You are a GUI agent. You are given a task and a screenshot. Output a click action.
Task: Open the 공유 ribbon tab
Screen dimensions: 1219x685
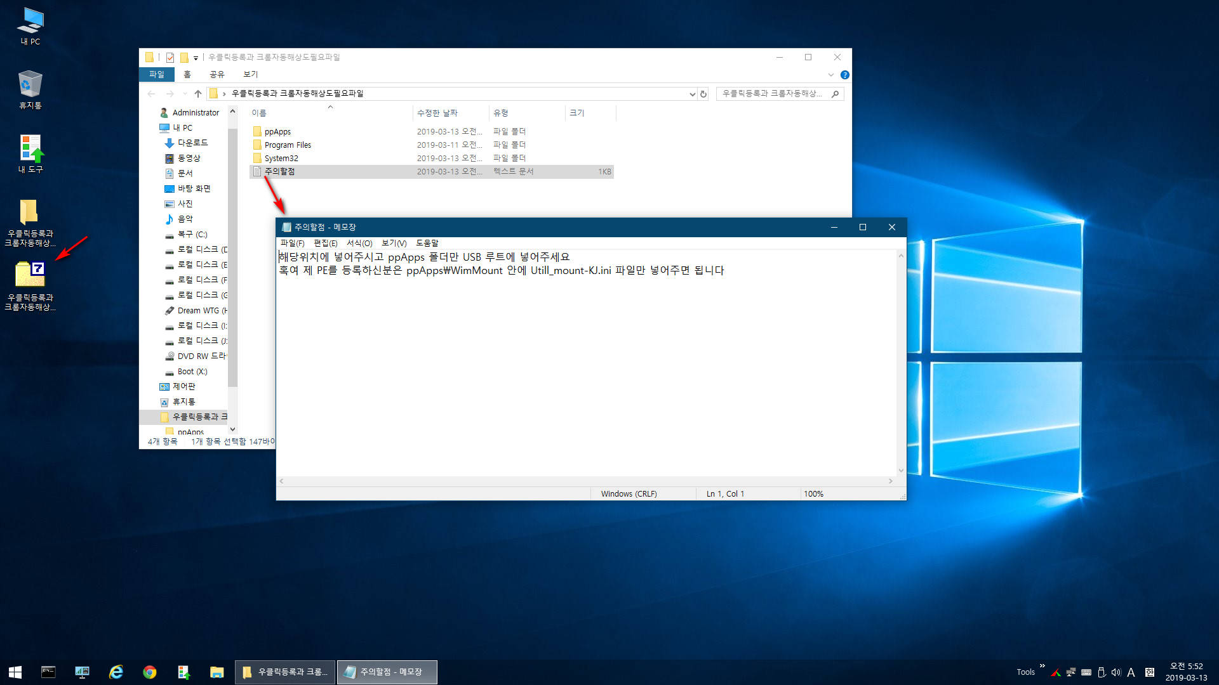217,75
